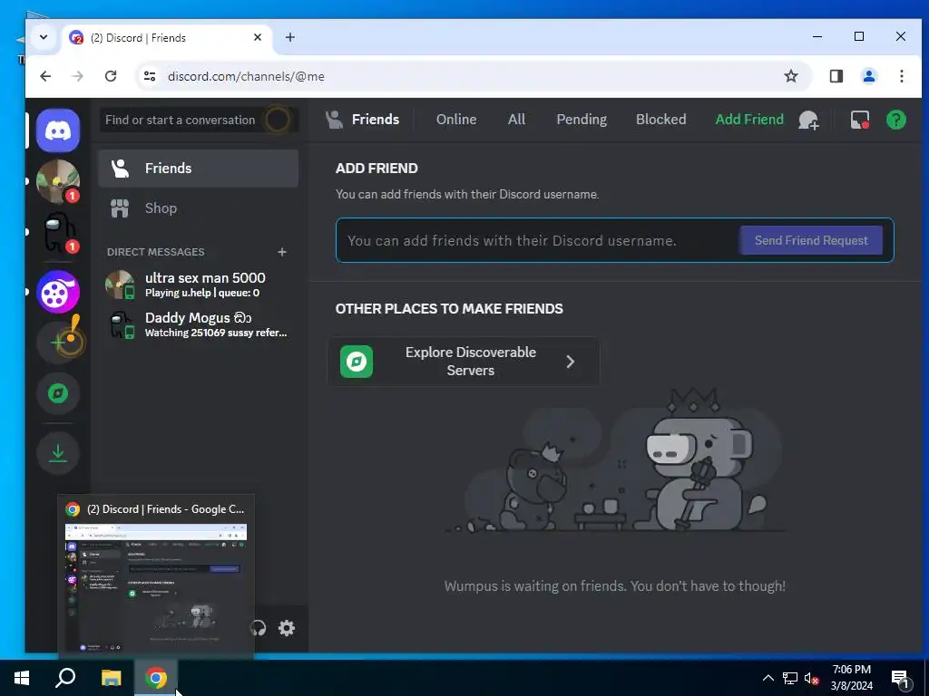Select the Blocked friends tab

(x=661, y=120)
